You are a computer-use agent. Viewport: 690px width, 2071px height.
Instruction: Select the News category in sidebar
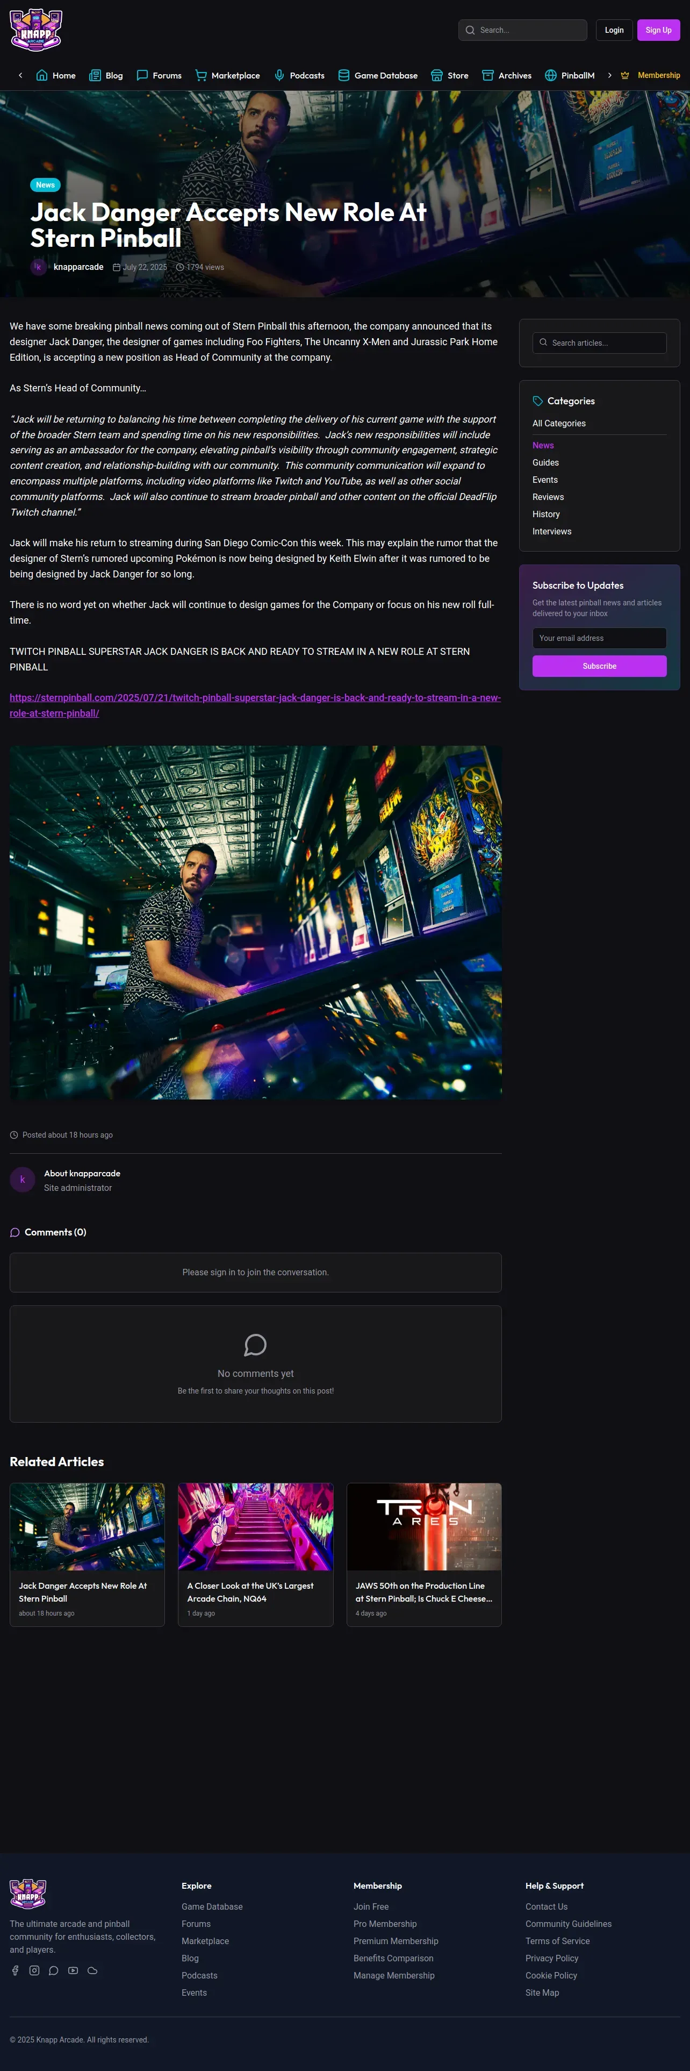point(543,445)
